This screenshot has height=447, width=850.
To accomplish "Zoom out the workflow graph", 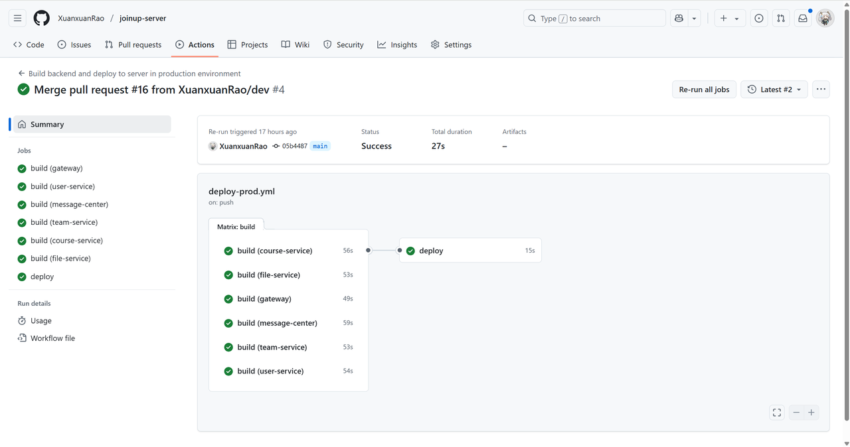I will tap(796, 413).
